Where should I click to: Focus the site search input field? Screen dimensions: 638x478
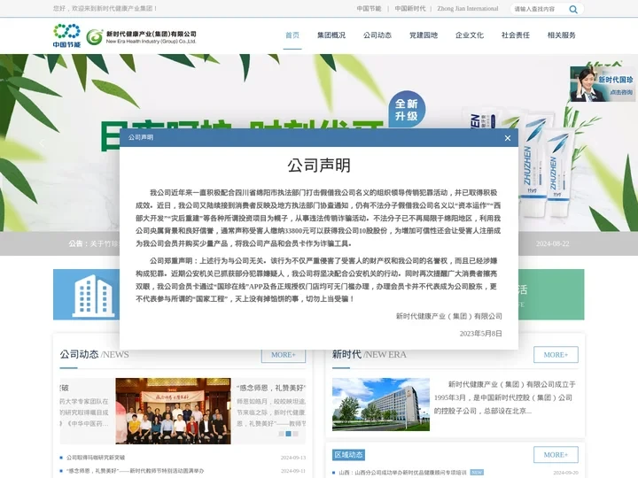(539, 9)
